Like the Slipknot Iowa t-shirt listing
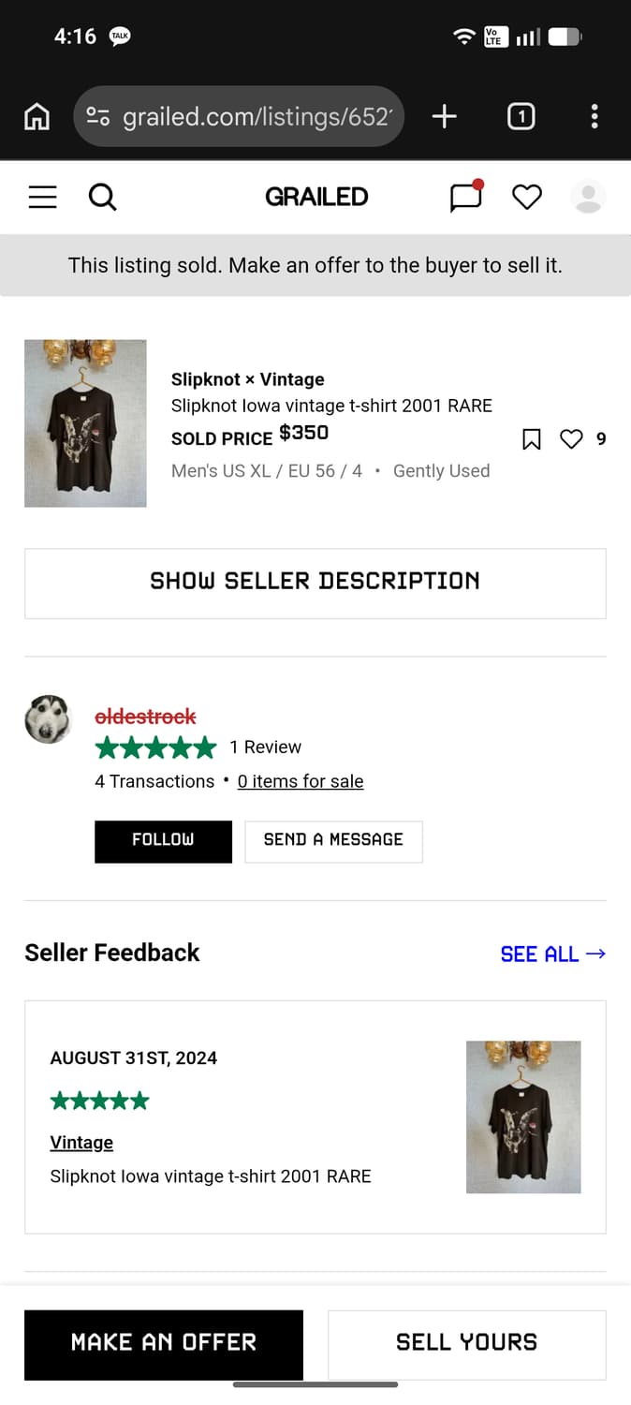The width and height of the screenshot is (631, 1405). (x=571, y=439)
